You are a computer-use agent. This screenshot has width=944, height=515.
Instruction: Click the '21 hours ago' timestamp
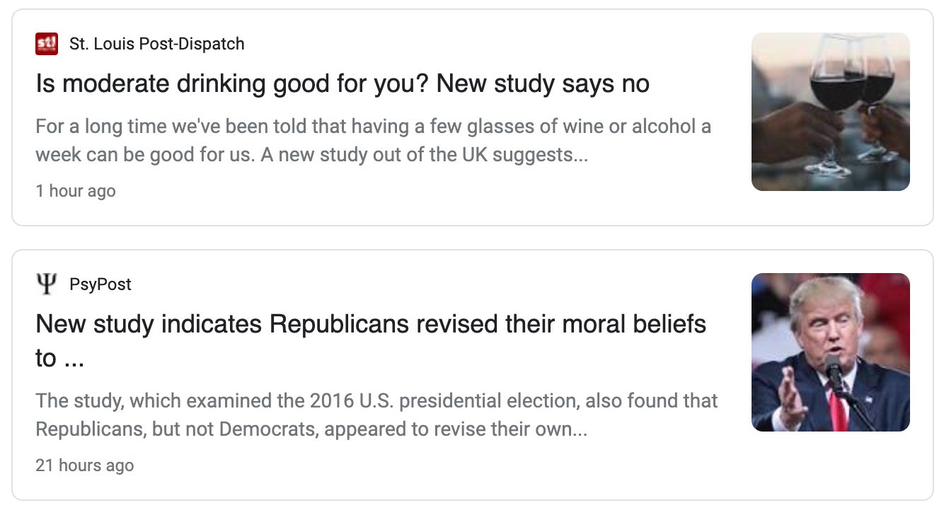[x=84, y=465]
